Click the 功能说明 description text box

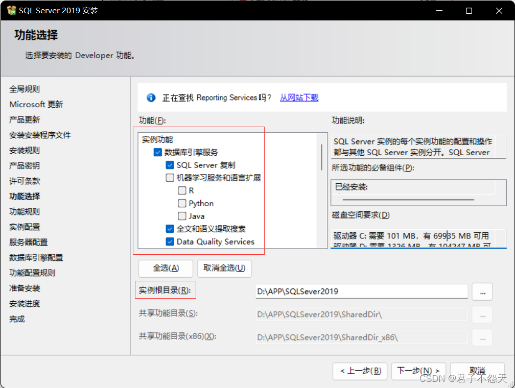click(x=418, y=147)
